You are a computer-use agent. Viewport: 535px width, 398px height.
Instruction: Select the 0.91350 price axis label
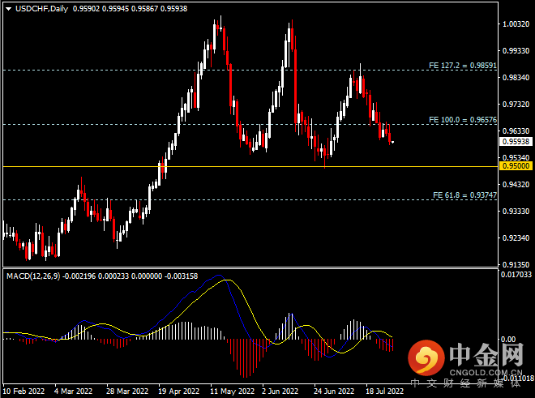coord(516,264)
